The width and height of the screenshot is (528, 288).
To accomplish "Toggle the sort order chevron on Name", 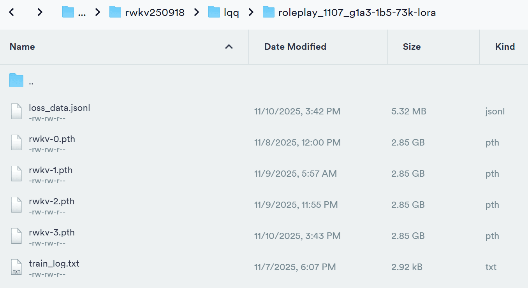I will pos(229,47).
